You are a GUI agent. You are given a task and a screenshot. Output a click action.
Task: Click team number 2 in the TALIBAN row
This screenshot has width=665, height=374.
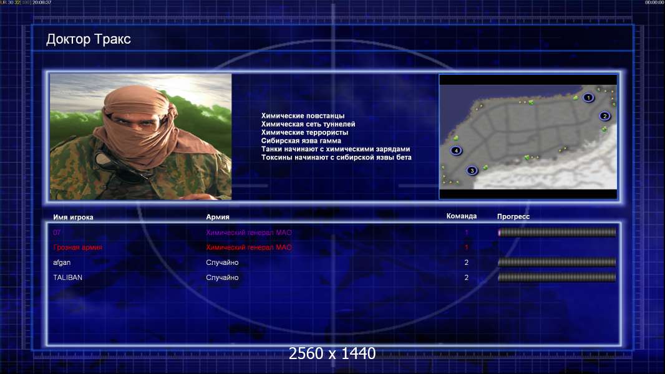tap(467, 277)
